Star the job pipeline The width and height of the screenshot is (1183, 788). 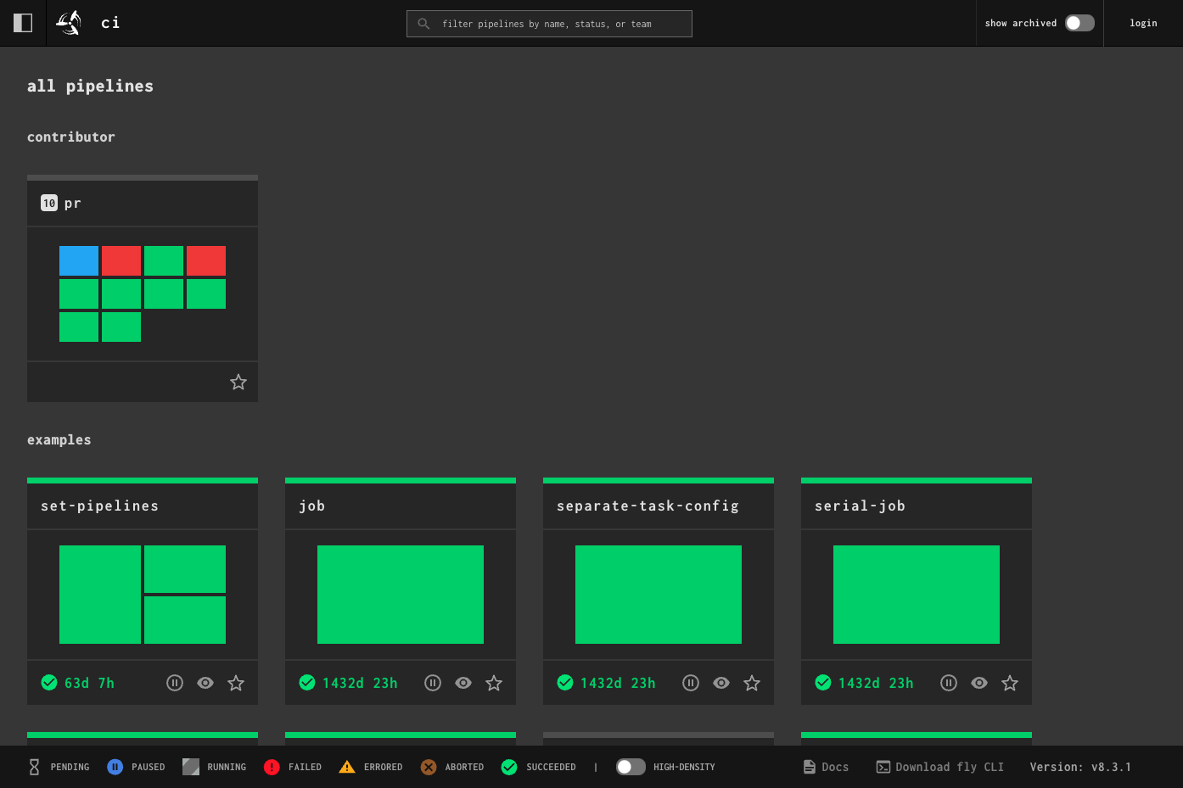coord(494,683)
